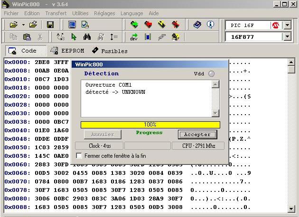The height and width of the screenshot is (217, 299).
Task: Click the copy icon in toolbar
Action: click(x=13, y=37)
